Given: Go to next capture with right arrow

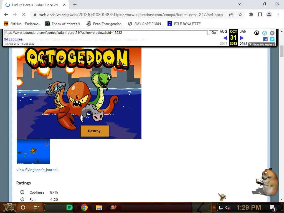Looking at the screenshot, I should point(242,38).
